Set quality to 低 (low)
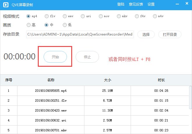Screen dimensions: 192x134 coord(65,25)
